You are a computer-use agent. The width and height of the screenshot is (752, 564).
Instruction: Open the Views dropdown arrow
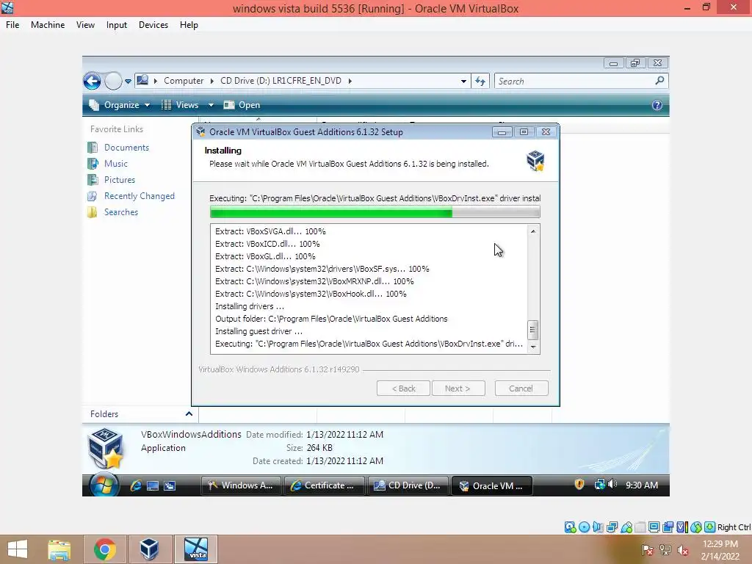[x=211, y=105]
